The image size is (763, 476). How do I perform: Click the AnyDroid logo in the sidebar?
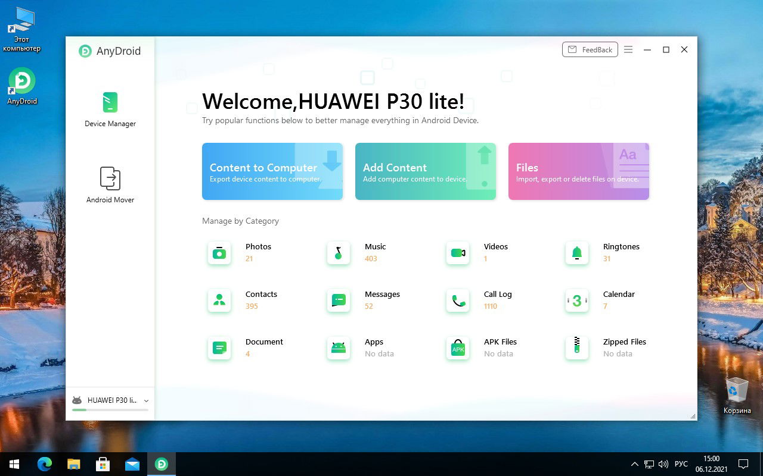pos(85,51)
